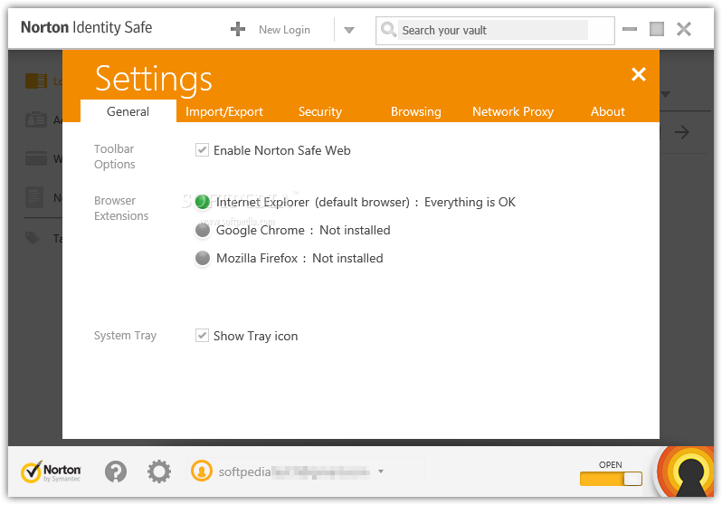Image resolution: width=722 pixels, height=505 pixels.
Task: Click the Addresses card sidebar icon
Action: click(x=36, y=119)
